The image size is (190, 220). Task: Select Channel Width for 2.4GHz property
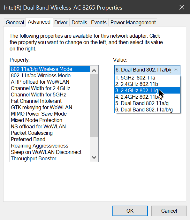point(50,88)
